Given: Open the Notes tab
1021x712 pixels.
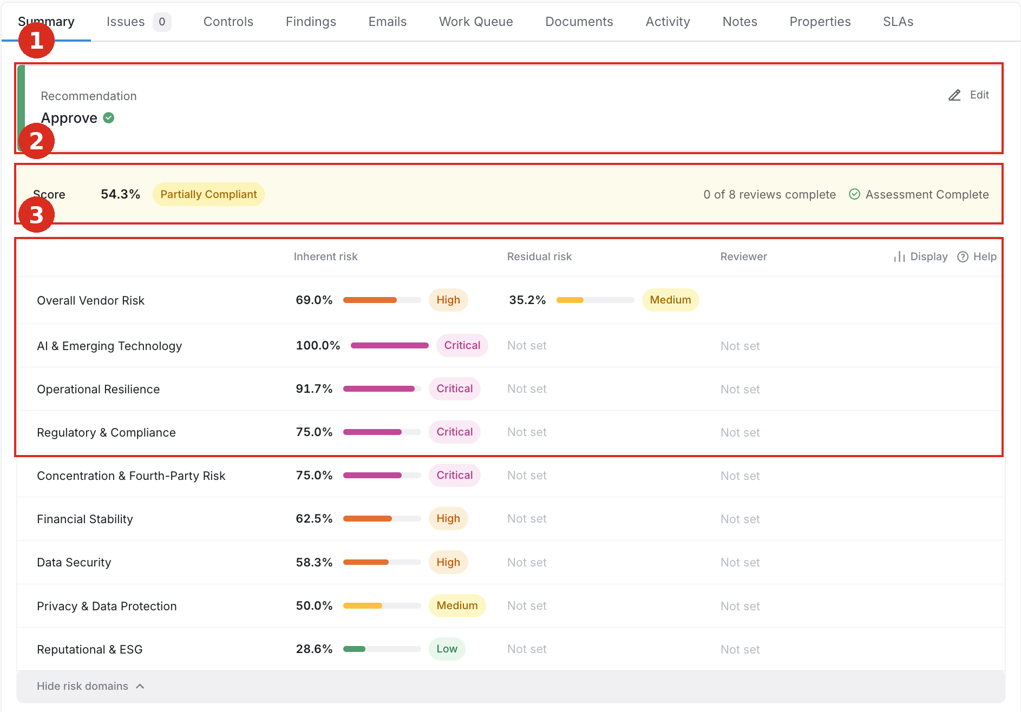Looking at the screenshot, I should pyautogui.click(x=740, y=22).
